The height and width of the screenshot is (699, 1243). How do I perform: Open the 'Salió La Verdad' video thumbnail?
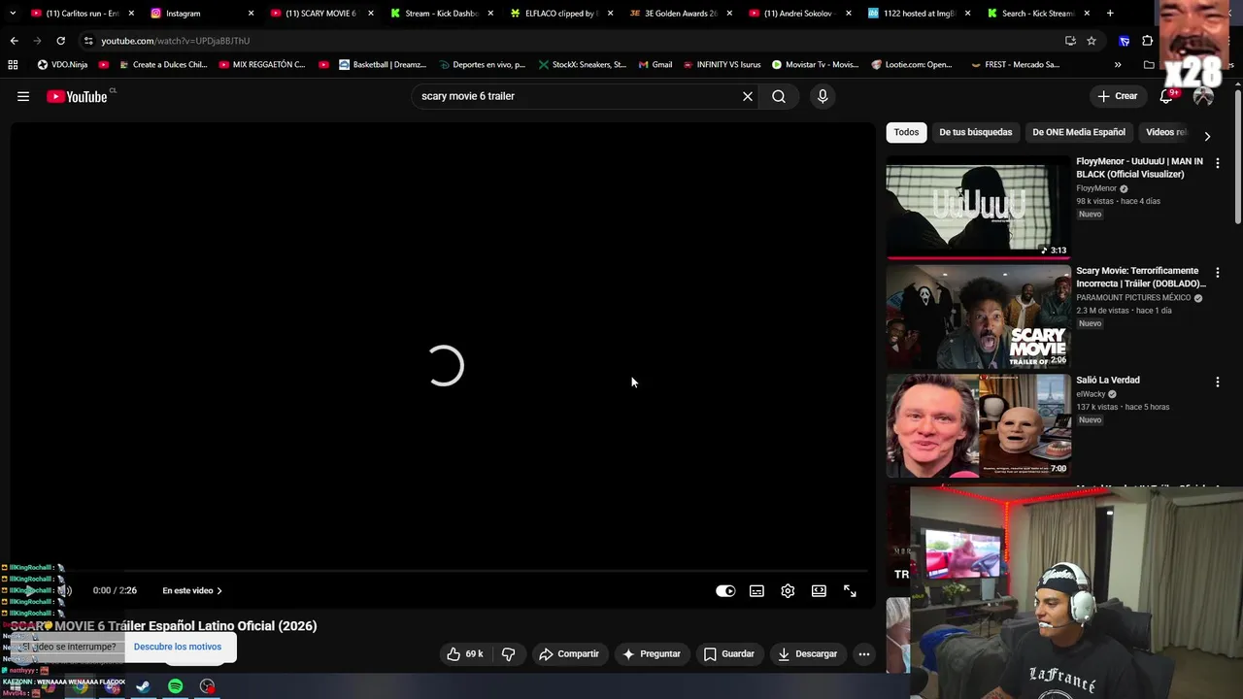click(x=978, y=426)
